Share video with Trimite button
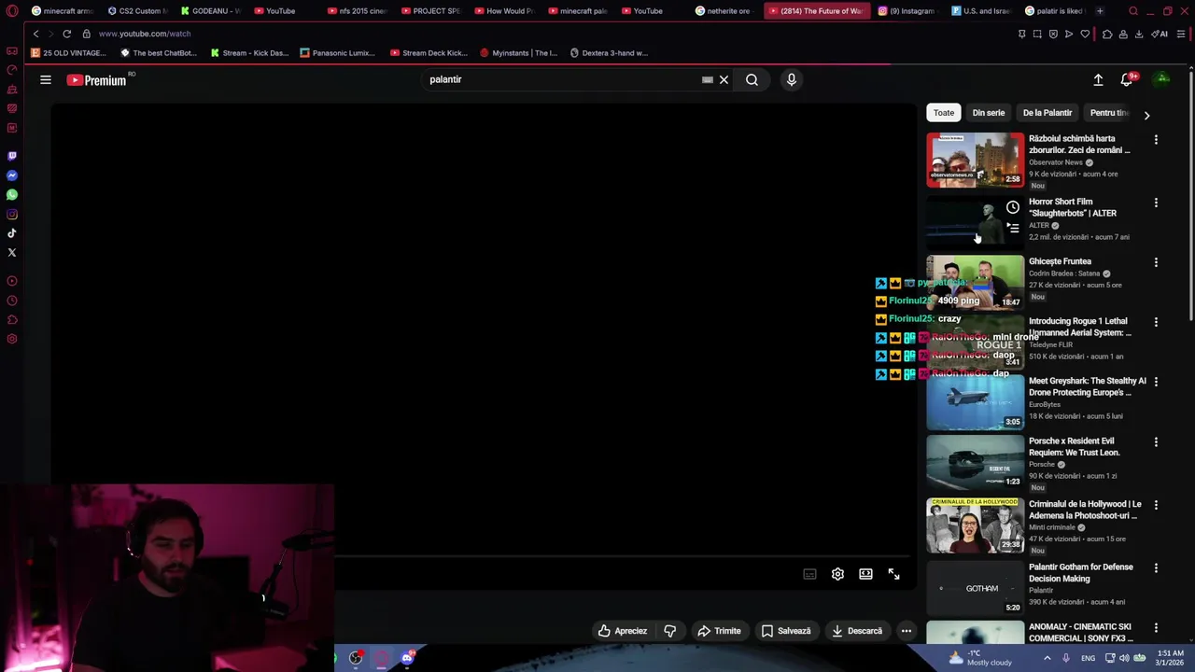The image size is (1195, 672). [719, 631]
